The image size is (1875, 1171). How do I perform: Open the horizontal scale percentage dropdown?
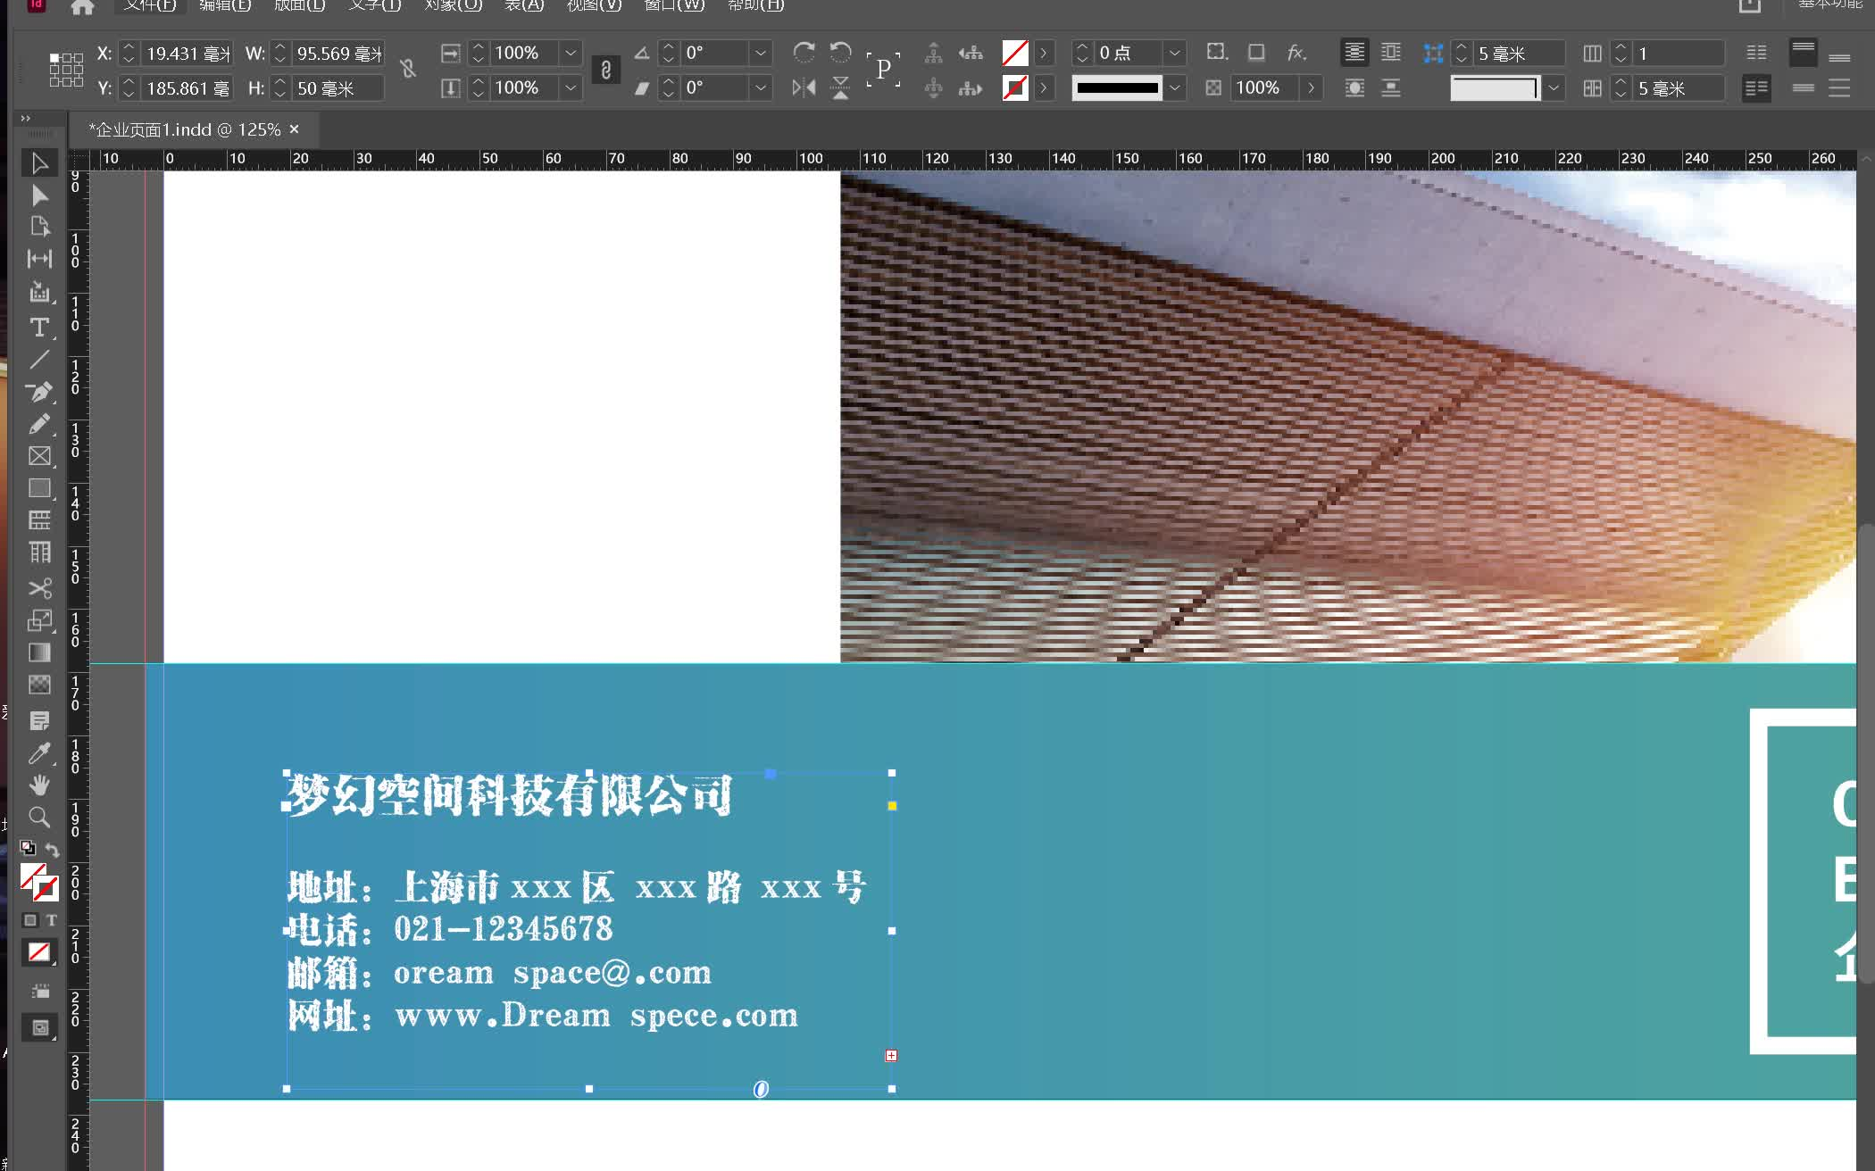[571, 54]
